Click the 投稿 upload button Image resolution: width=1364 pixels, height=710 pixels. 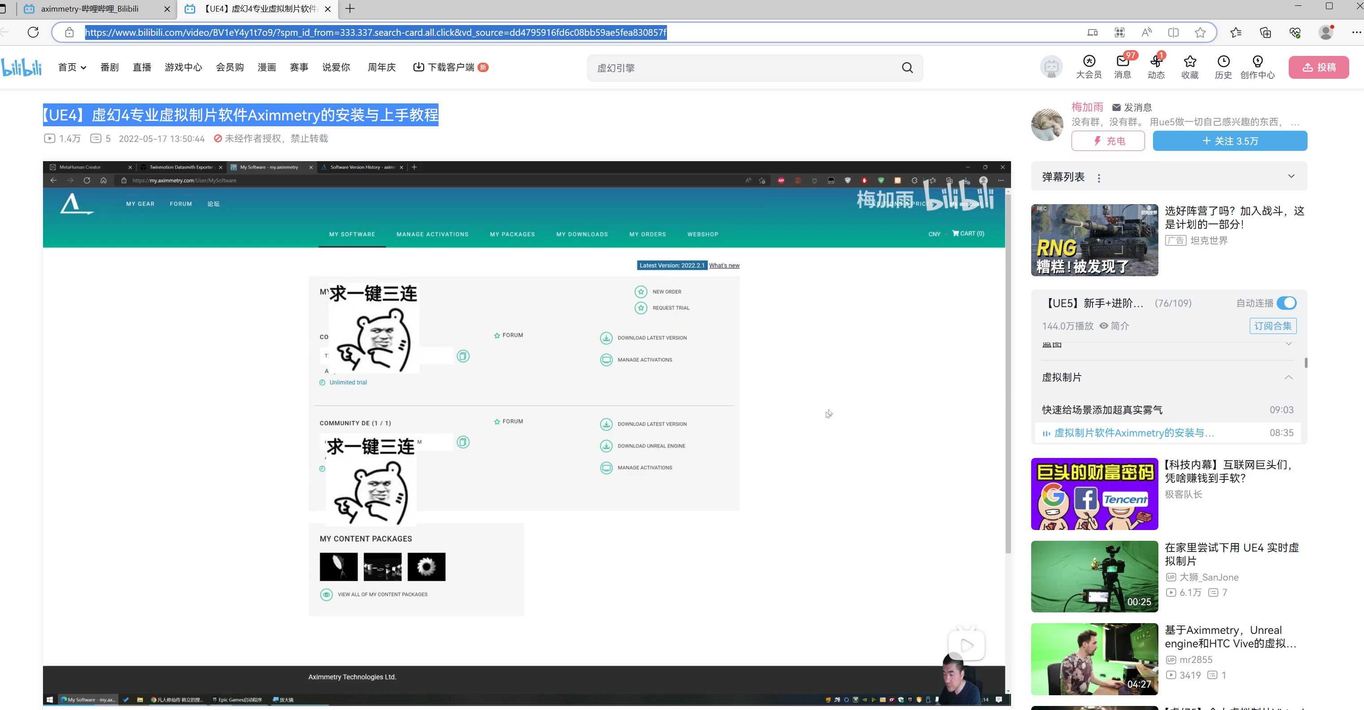[x=1318, y=67]
